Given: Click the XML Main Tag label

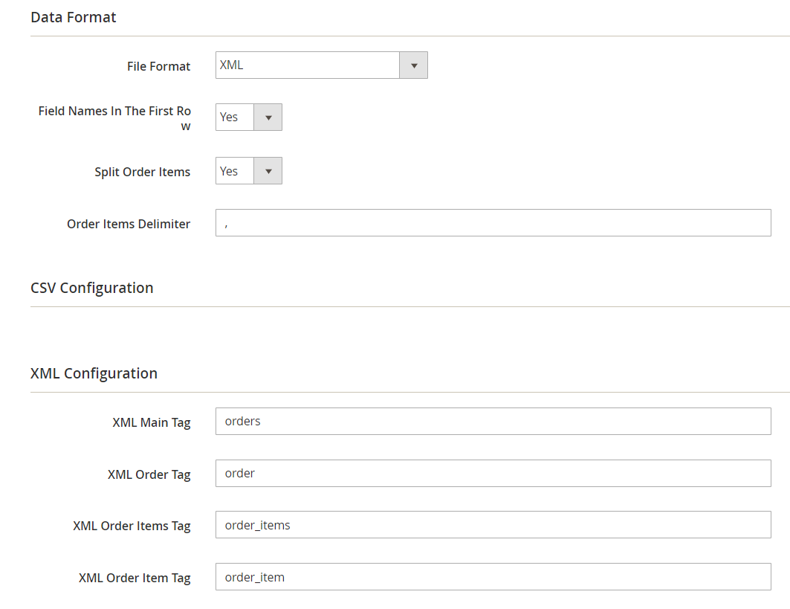Looking at the screenshot, I should point(151,423).
